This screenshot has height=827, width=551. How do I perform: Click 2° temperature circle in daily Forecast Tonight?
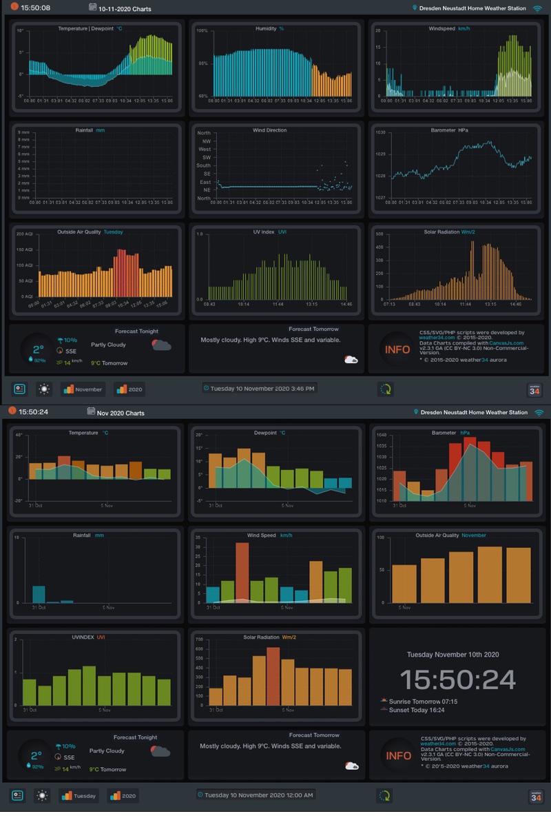[38, 350]
